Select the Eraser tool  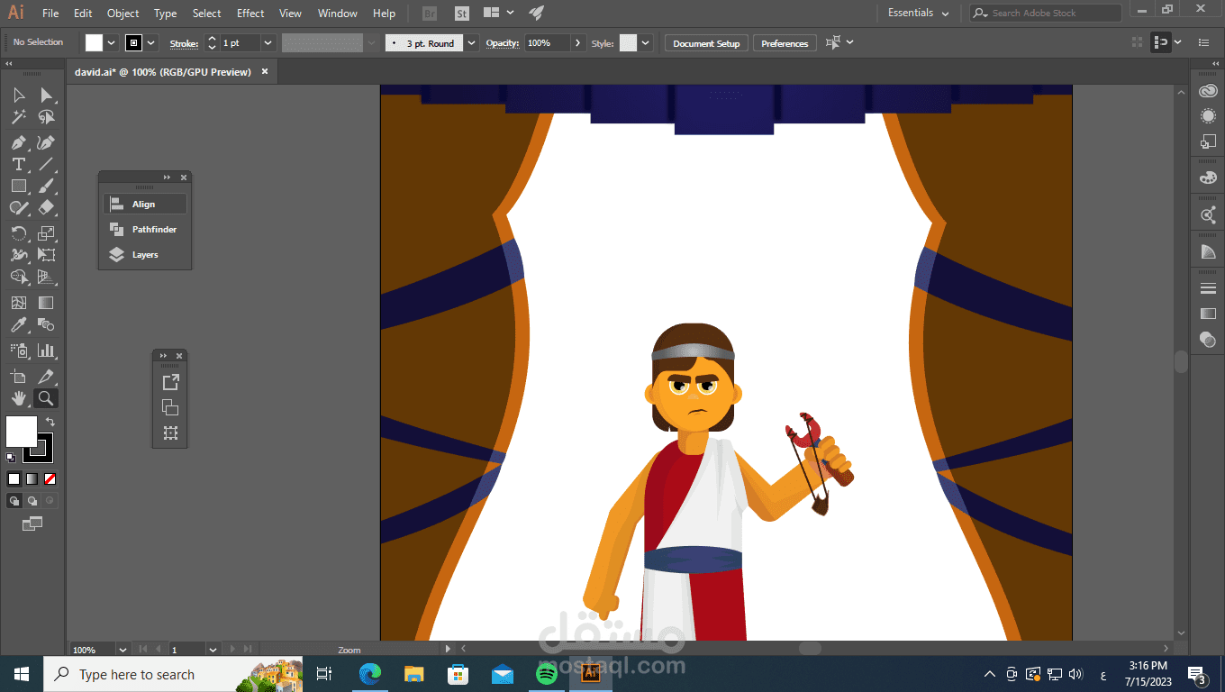pyautogui.click(x=46, y=207)
